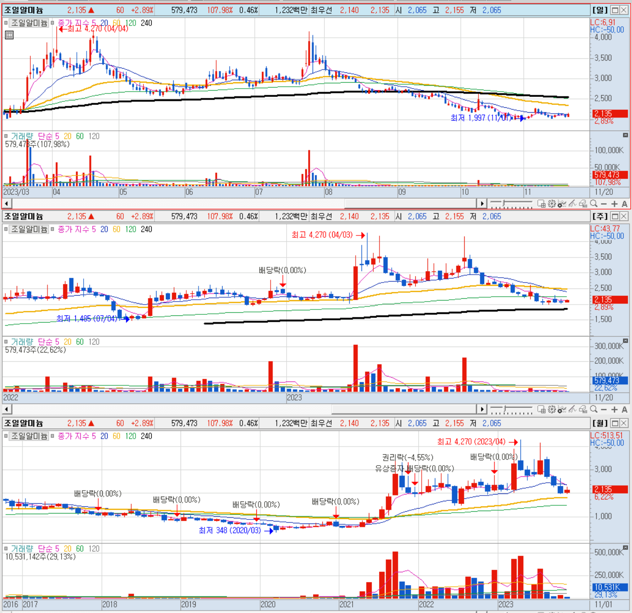Maximize the weekly [주] chart pane
632x613 pixels.
(x=615, y=216)
